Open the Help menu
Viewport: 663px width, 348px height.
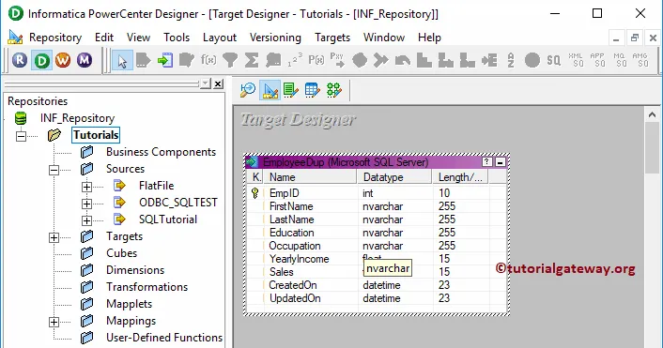(429, 38)
